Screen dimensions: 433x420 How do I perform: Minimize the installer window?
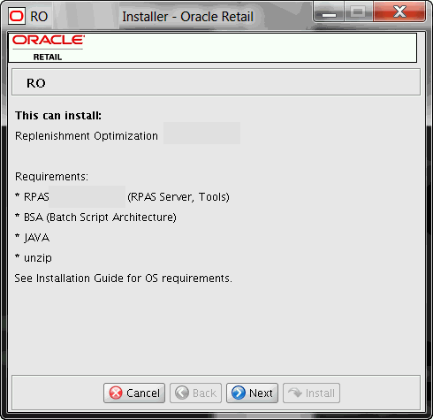[x=329, y=12]
